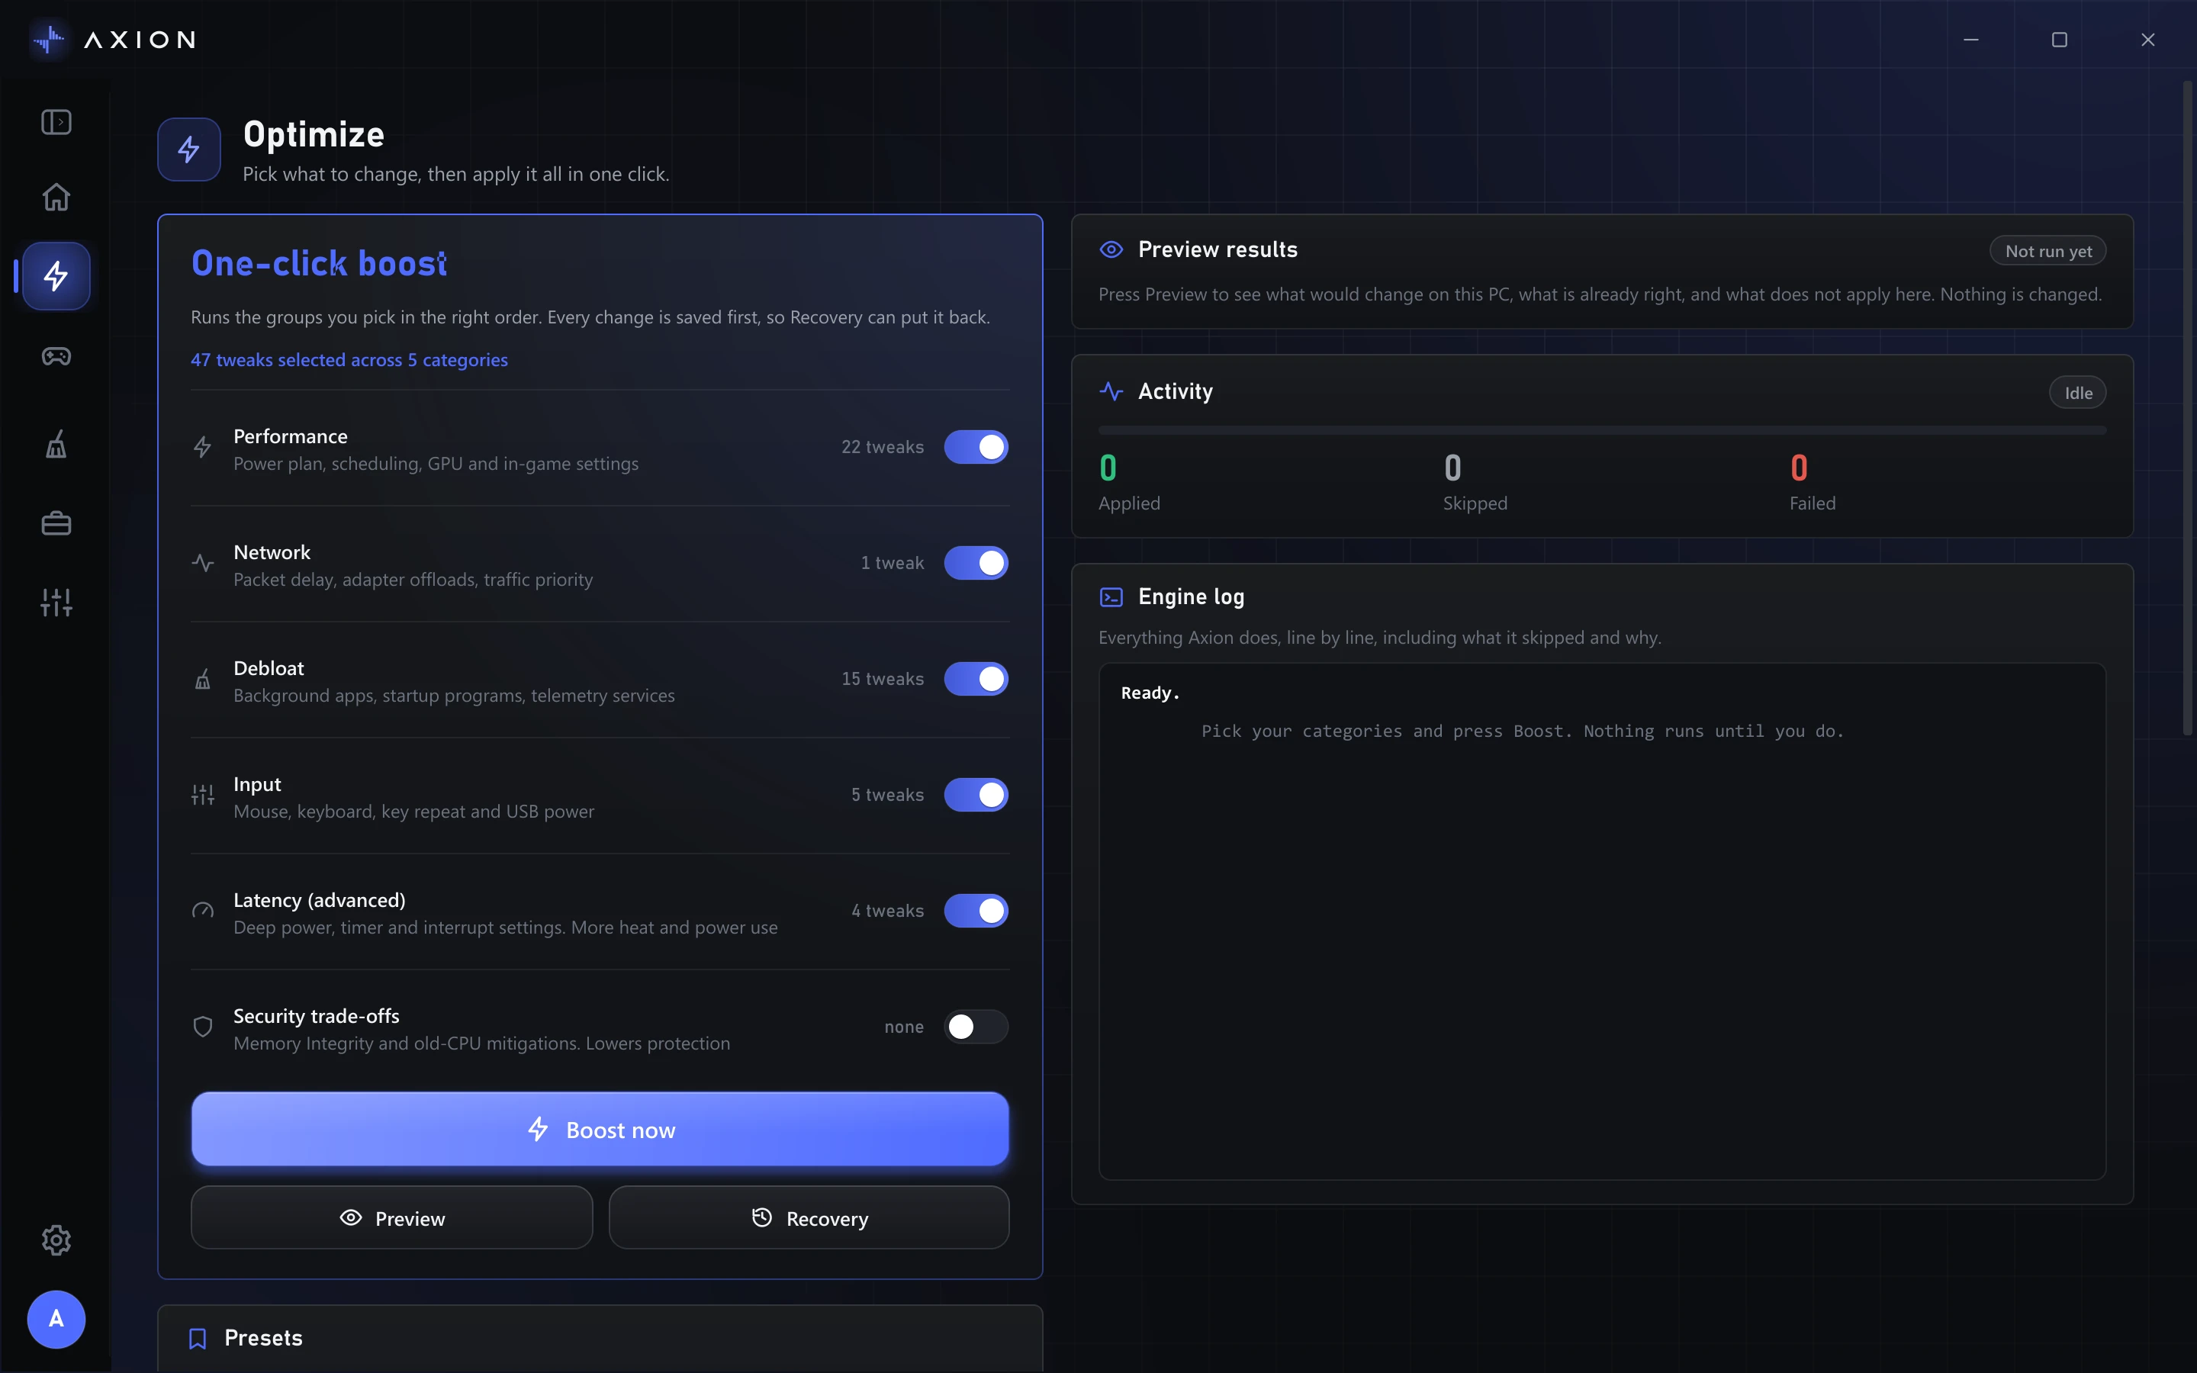Viewport: 2197px width, 1373px height.
Task: Click the Latency (advanced) title
Action: pyautogui.click(x=320, y=900)
